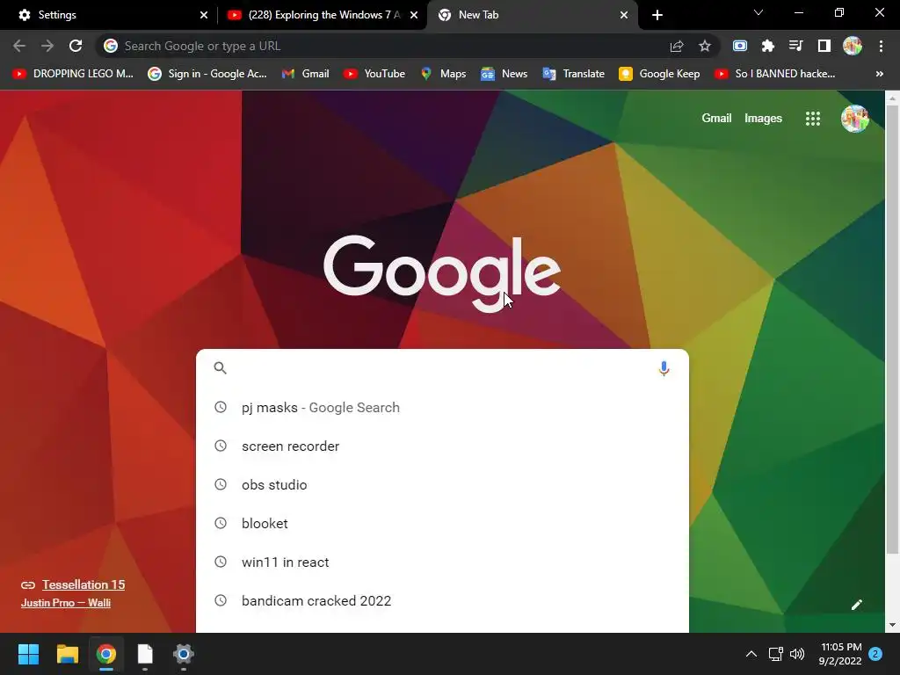Open the News bookmark

tap(504, 74)
